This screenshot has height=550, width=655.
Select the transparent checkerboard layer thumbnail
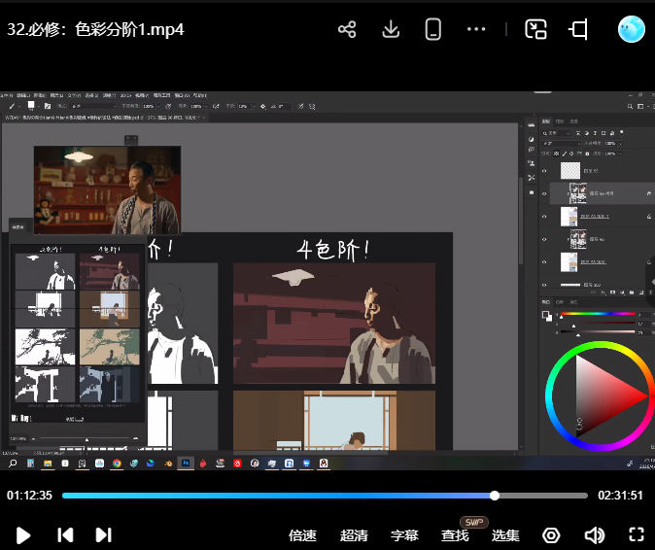(x=570, y=171)
